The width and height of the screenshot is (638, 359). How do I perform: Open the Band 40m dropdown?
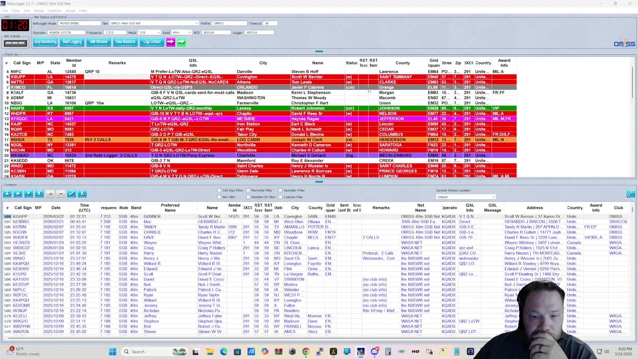181,32
